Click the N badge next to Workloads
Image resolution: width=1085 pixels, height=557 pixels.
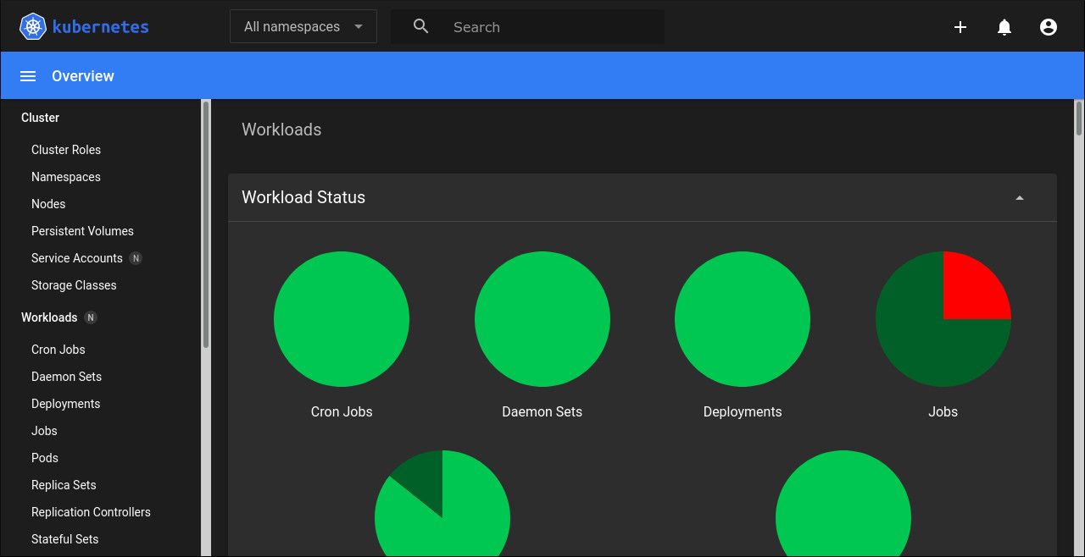(x=88, y=317)
